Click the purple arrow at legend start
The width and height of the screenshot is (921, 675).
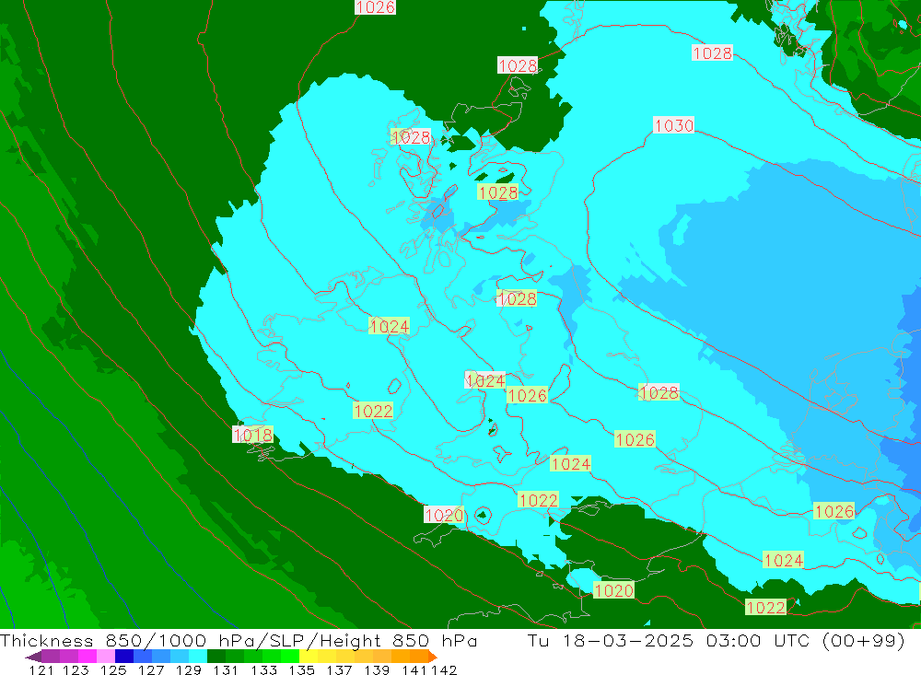click(33, 657)
